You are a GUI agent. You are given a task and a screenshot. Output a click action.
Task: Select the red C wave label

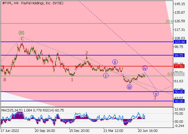click(22, 39)
